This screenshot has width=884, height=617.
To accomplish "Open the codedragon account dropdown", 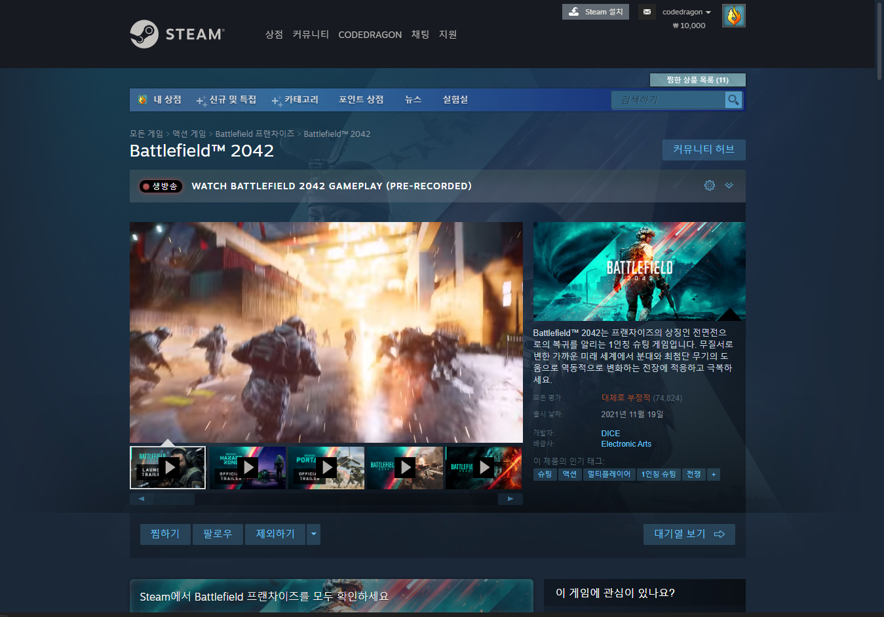I will pos(686,12).
